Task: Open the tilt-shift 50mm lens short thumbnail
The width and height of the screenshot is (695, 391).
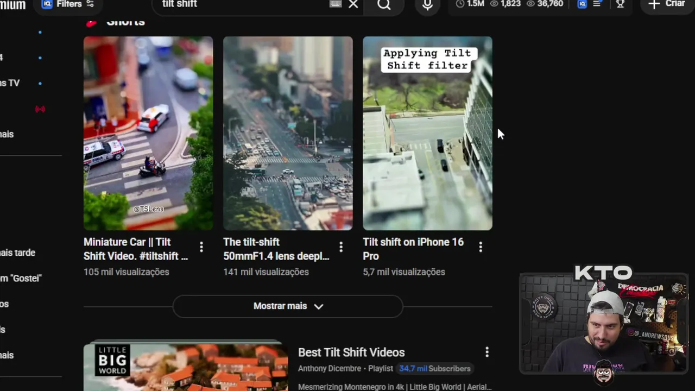Action: [288, 133]
